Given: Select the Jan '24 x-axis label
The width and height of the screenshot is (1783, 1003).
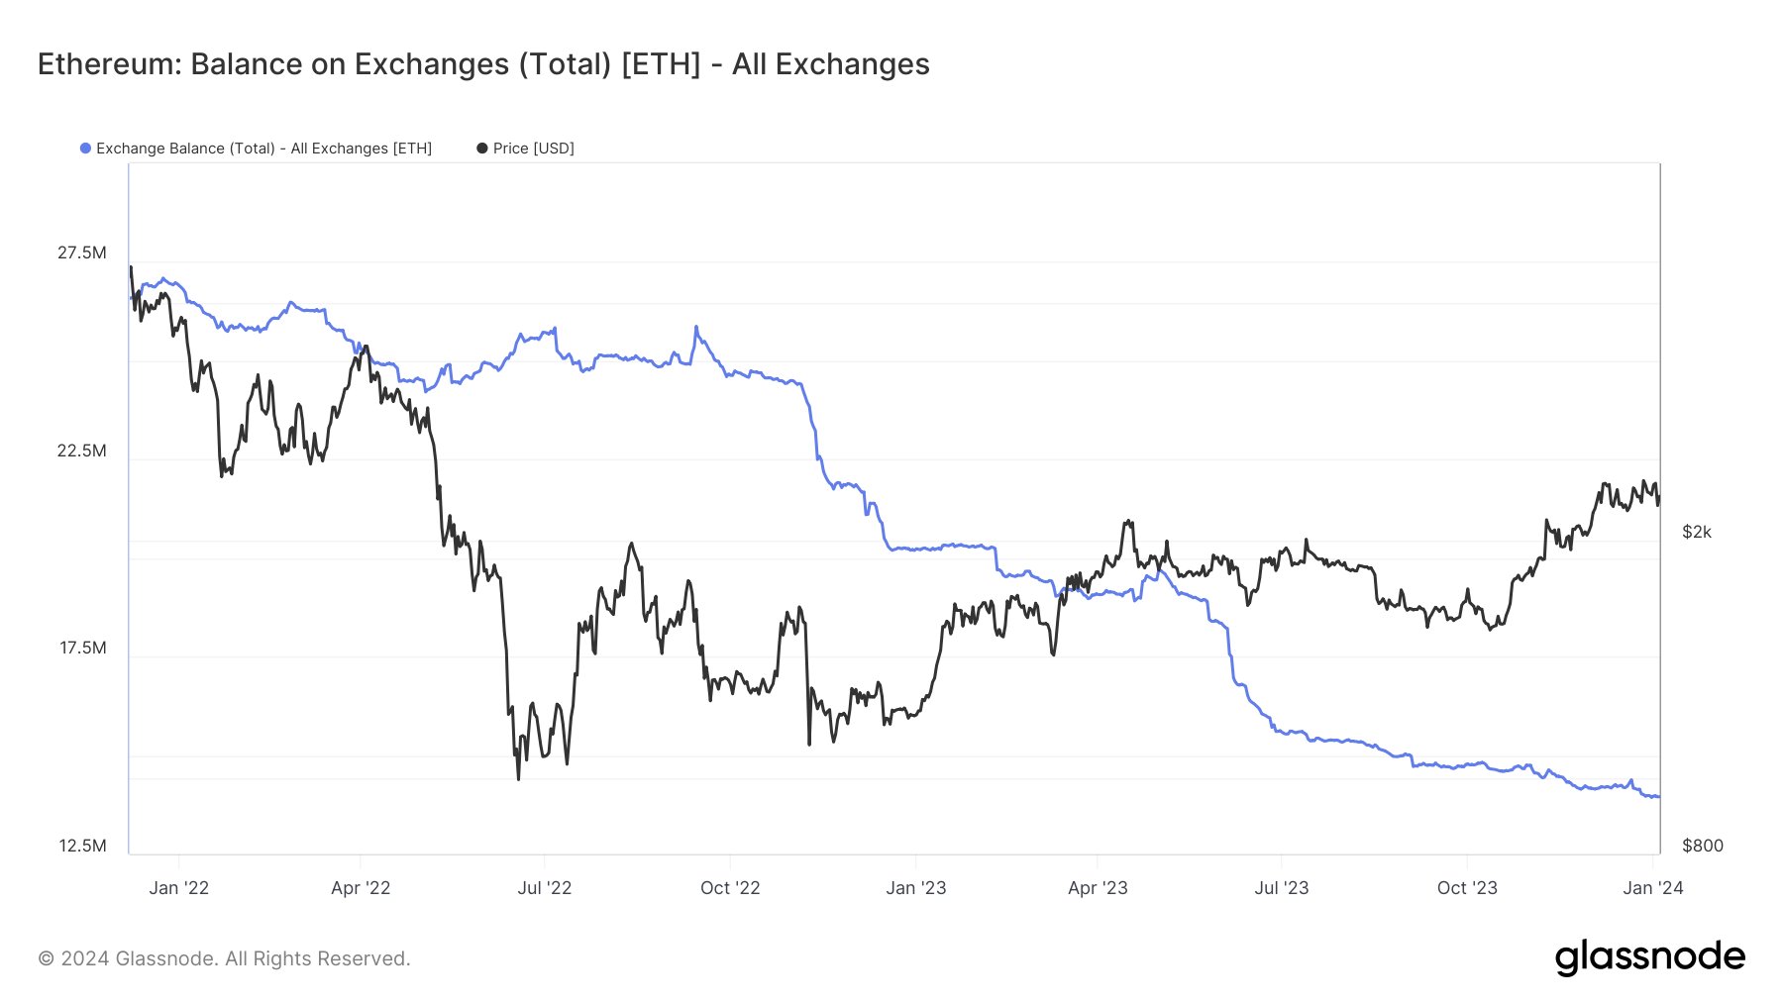Looking at the screenshot, I should pyautogui.click(x=1653, y=888).
